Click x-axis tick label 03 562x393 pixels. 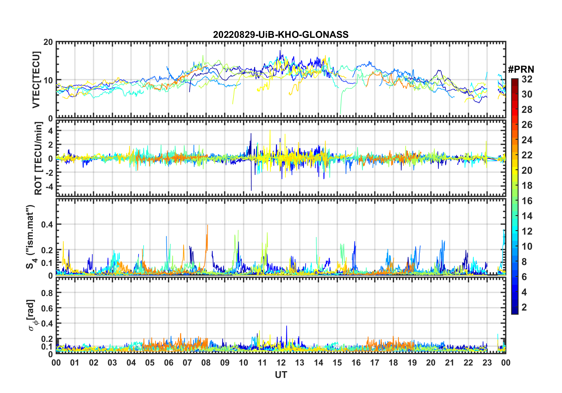[112, 363]
